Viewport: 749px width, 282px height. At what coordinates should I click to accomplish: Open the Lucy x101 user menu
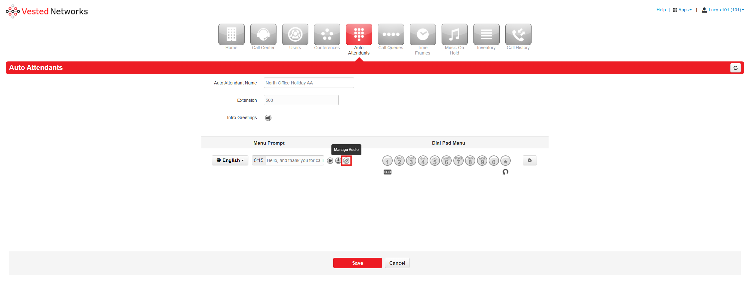pyautogui.click(x=723, y=10)
